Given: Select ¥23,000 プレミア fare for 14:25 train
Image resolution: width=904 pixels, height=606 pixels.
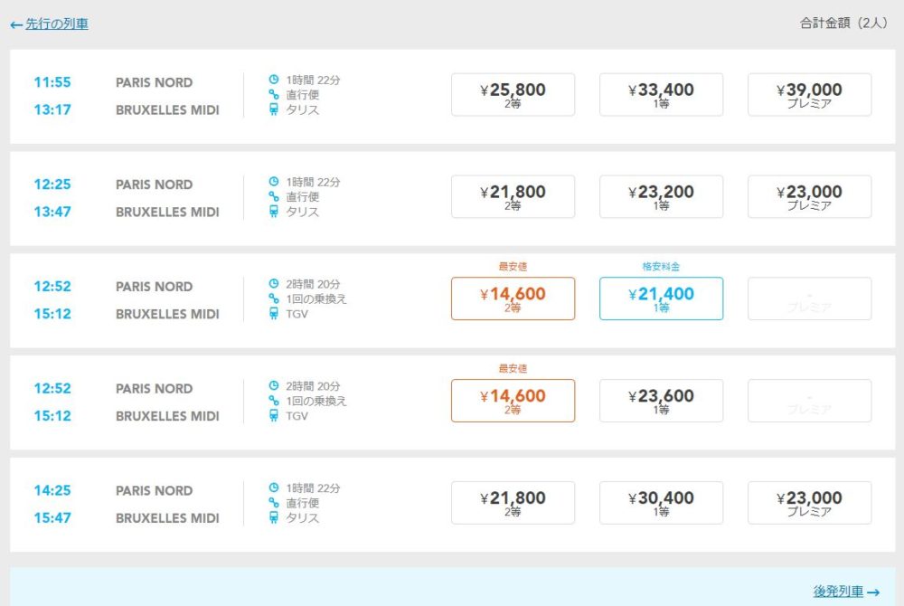Looking at the screenshot, I should 809,503.
